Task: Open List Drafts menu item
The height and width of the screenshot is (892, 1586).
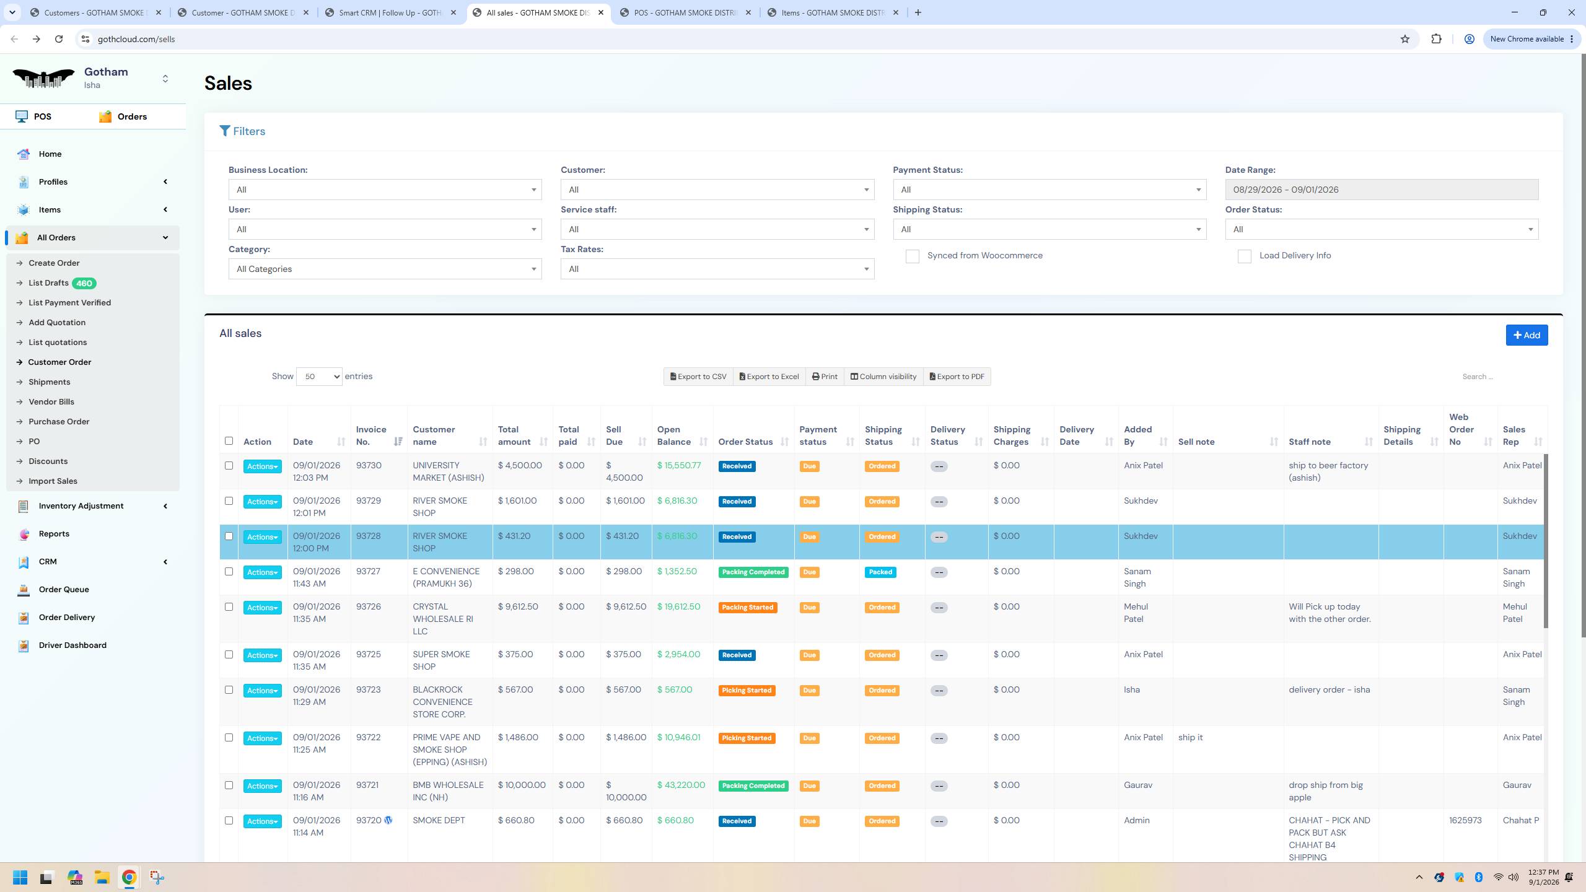Action: click(x=48, y=283)
